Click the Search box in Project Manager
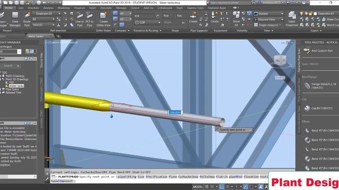Viewport: 339px width, 190px height. pyautogui.click(x=10, y=65)
